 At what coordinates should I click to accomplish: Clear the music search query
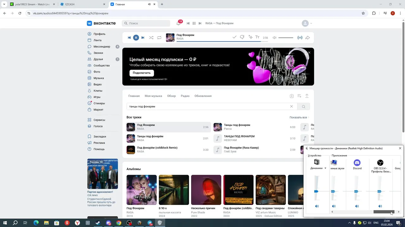pyautogui.click(x=291, y=107)
